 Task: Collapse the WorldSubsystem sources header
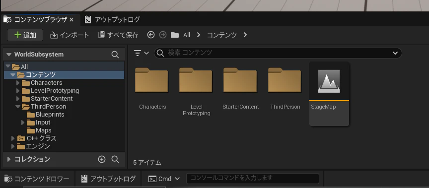(9, 55)
